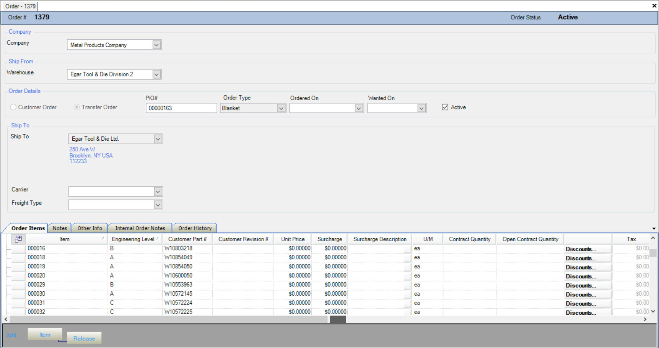Expand the Order Type dropdown
Screen dimensions: 659x348
[x=281, y=108]
